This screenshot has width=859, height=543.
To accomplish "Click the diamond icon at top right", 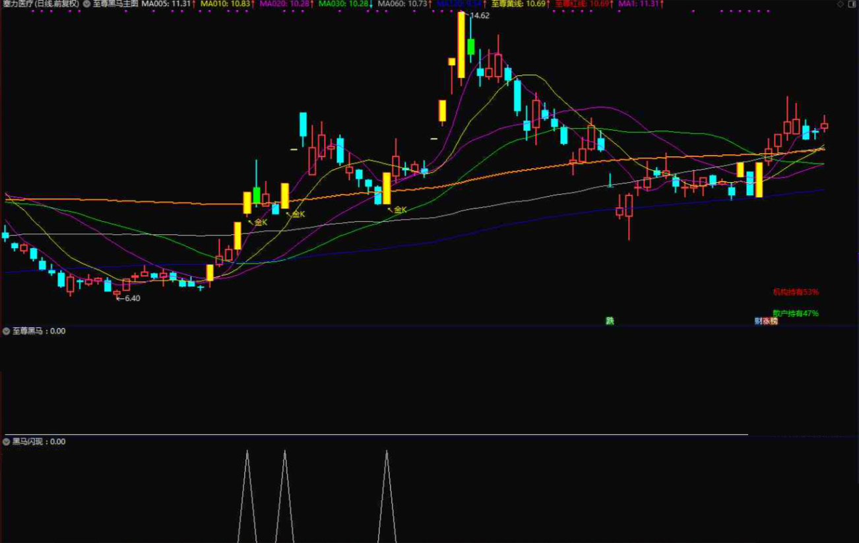I will [x=840, y=4].
